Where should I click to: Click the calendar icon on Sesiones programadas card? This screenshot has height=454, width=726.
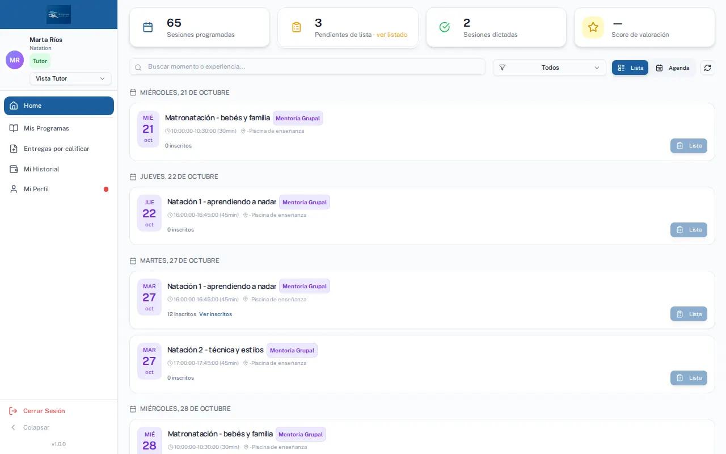click(148, 27)
